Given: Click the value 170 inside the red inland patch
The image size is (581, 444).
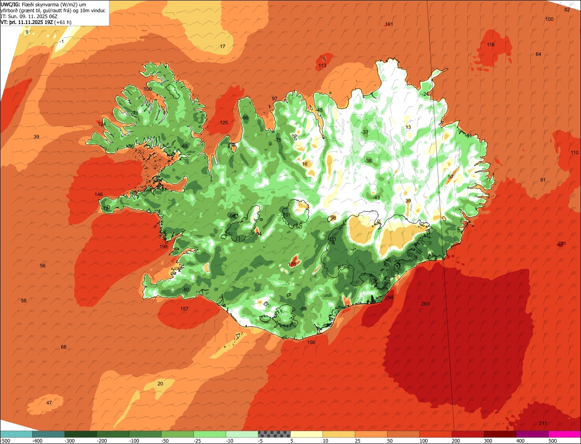Looking at the screenshot, I should pos(292,264).
